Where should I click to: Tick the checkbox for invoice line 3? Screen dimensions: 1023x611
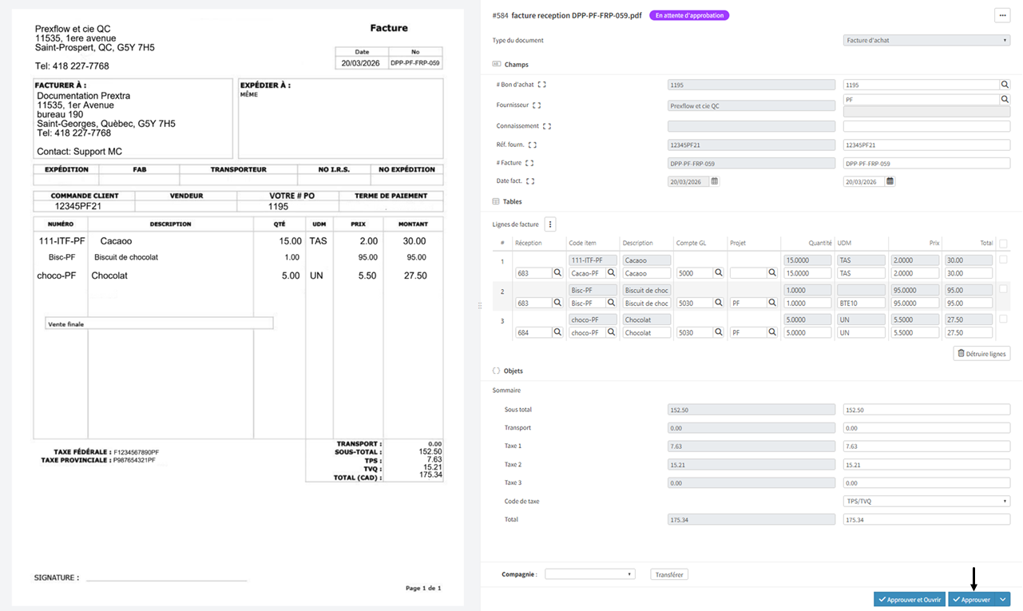tap(1003, 319)
